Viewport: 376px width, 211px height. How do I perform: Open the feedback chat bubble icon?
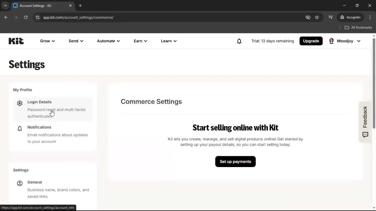pos(365,135)
